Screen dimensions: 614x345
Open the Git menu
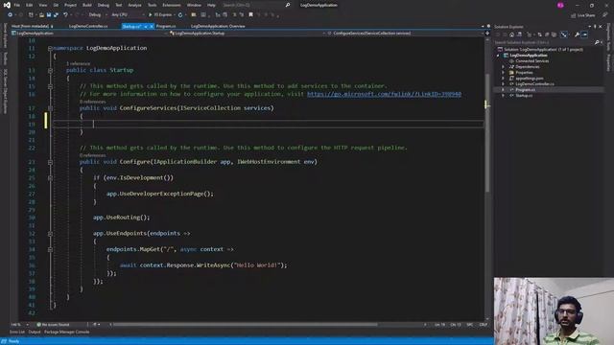[56, 5]
